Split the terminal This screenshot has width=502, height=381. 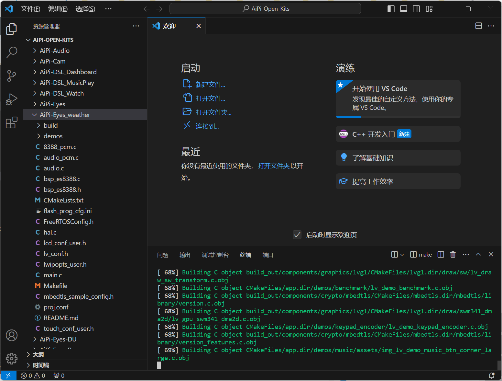coord(441,254)
